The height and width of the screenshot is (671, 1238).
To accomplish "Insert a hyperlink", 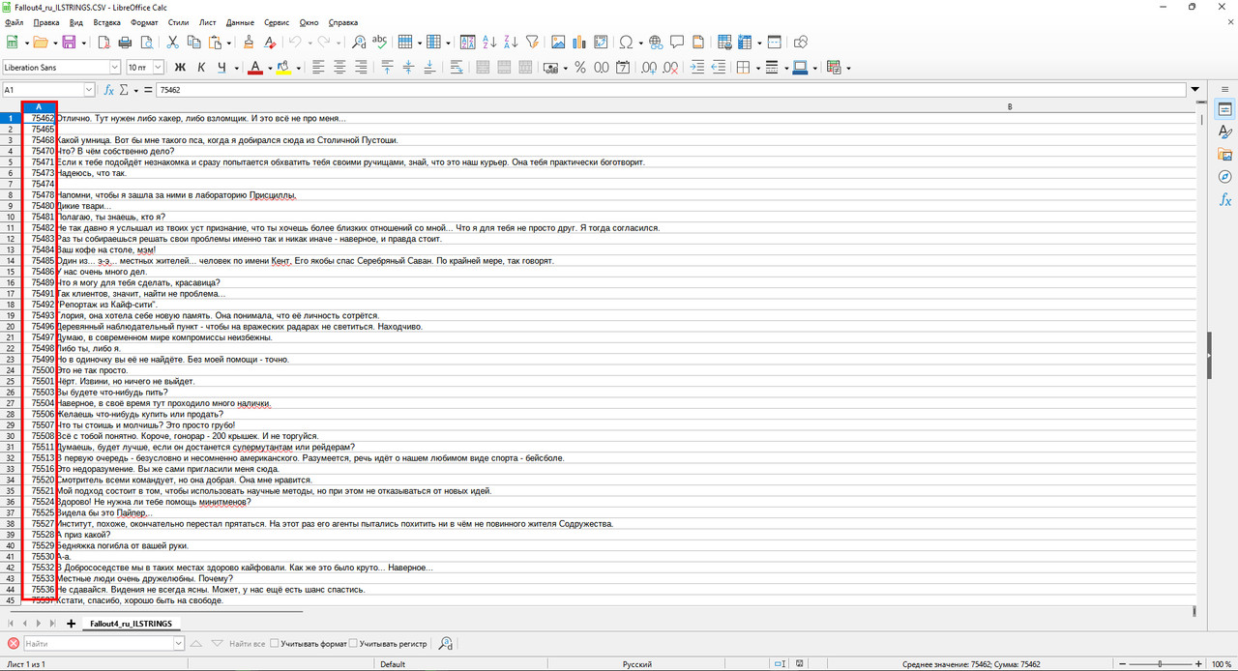I will (655, 43).
